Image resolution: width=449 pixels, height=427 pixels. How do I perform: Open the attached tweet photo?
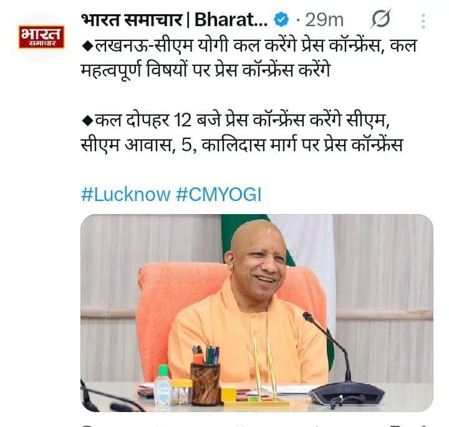(257, 313)
